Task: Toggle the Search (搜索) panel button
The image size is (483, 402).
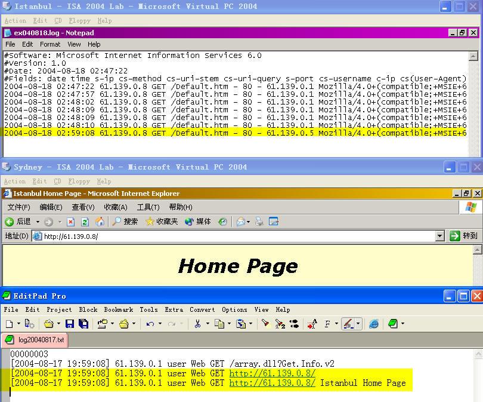Action: click(x=125, y=222)
